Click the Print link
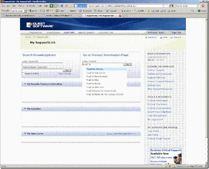 click(x=164, y=37)
